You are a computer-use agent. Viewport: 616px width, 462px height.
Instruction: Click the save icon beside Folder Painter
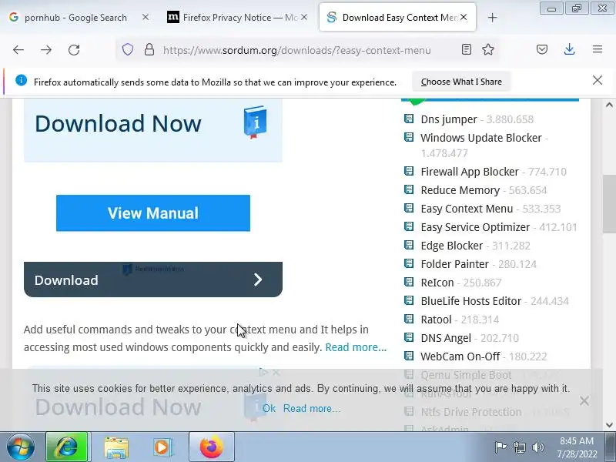click(x=409, y=263)
